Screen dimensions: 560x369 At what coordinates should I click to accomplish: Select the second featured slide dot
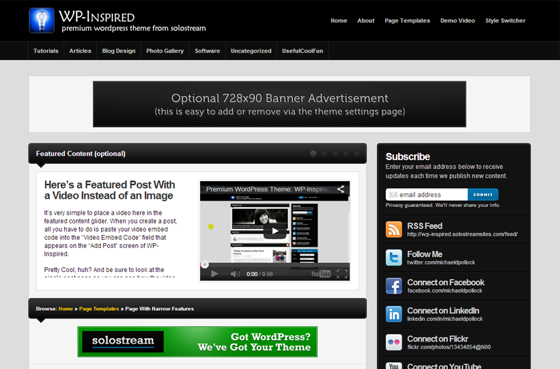tap(324, 153)
